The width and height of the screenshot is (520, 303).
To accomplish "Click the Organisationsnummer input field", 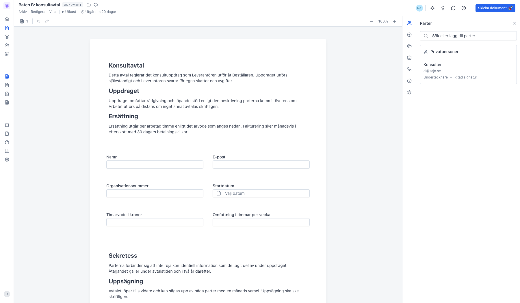I will click(155, 193).
